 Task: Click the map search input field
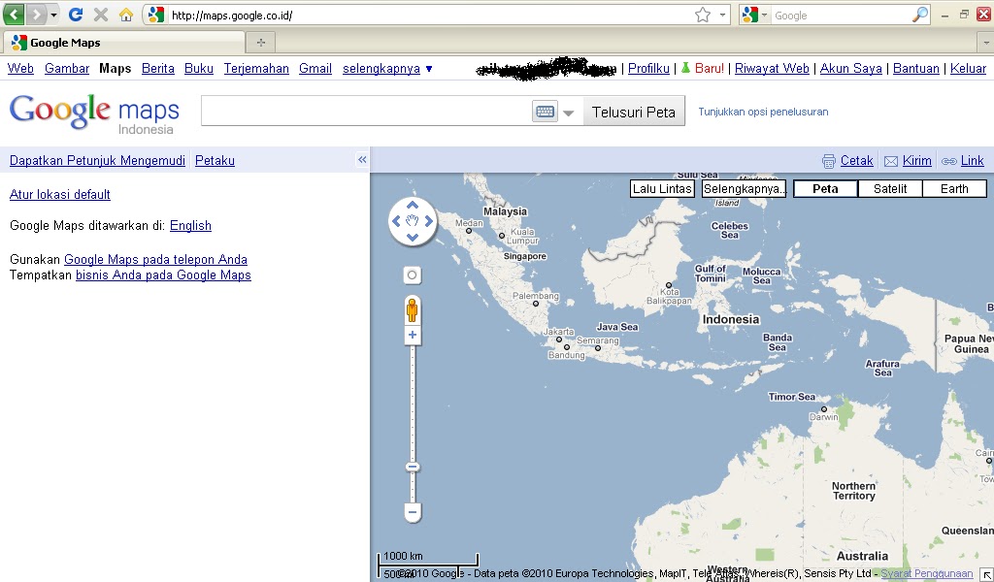click(x=366, y=112)
